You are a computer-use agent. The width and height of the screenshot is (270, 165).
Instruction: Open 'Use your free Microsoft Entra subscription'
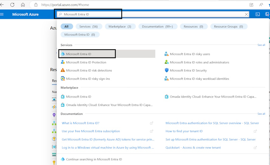tap(91, 131)
